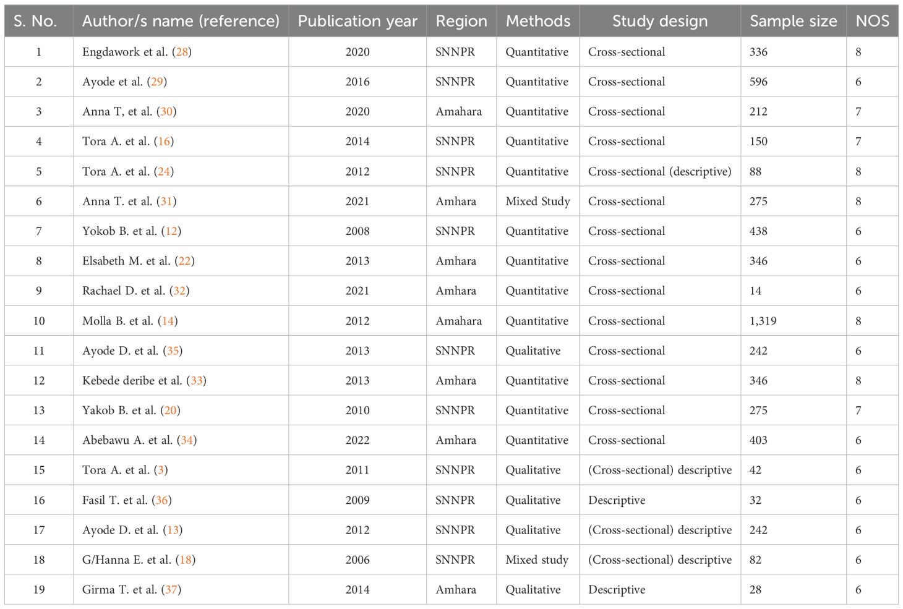Click reference 14 next to Molla B.
The width and height of the screenshot is (903, 609).
(168, 321)
